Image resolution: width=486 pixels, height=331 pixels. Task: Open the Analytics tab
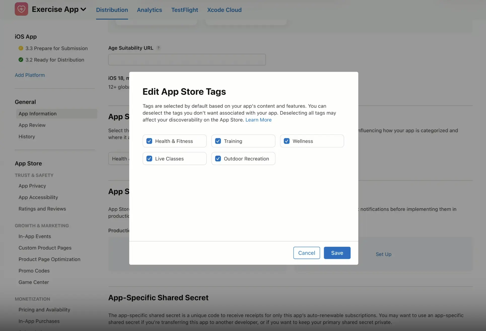point(149,10)
